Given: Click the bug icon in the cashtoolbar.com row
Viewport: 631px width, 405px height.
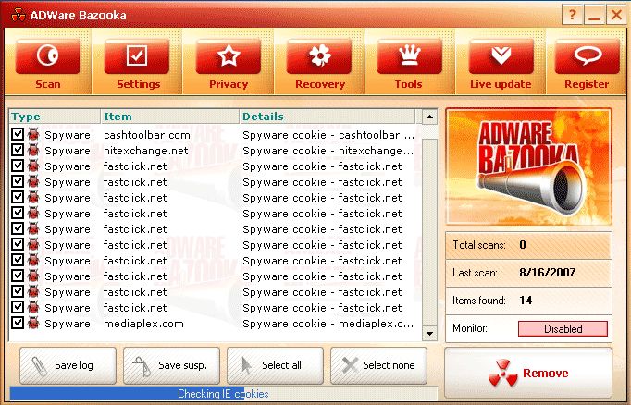Looking at the screenshot, I should (x=33, y=134).
